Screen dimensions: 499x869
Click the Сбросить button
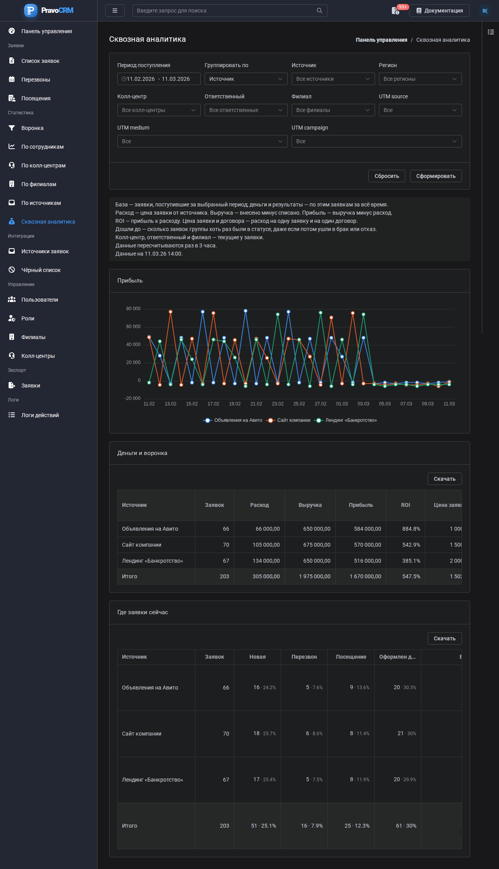click(387, 176)
